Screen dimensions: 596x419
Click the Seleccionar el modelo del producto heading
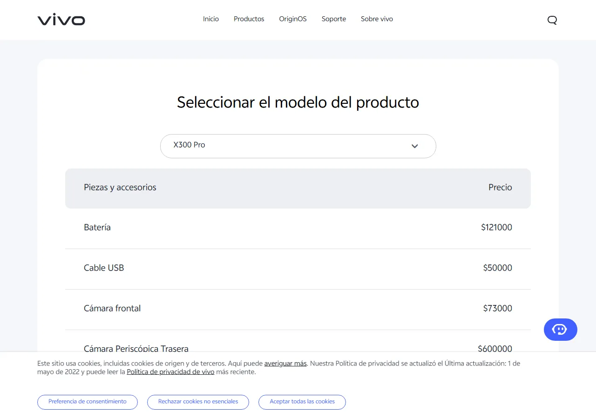[298, 102]
